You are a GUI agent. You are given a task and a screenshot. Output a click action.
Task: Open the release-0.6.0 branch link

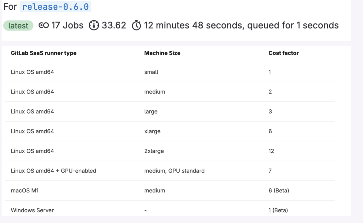click(x=55, y=7)
